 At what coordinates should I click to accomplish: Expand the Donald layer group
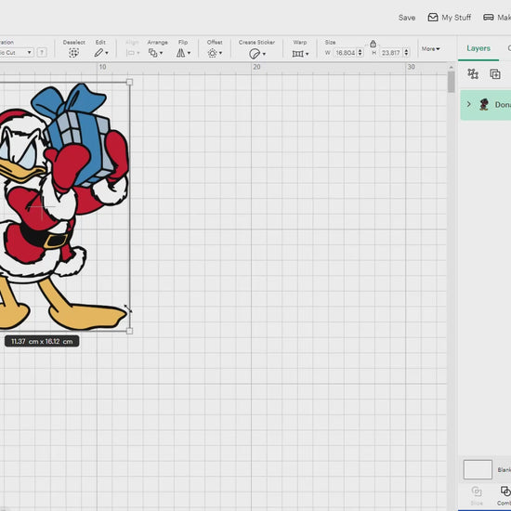click(468, 104)
